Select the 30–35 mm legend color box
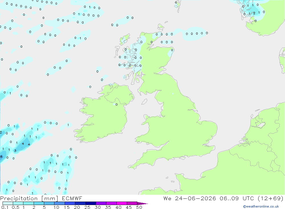 coord(101,203)
